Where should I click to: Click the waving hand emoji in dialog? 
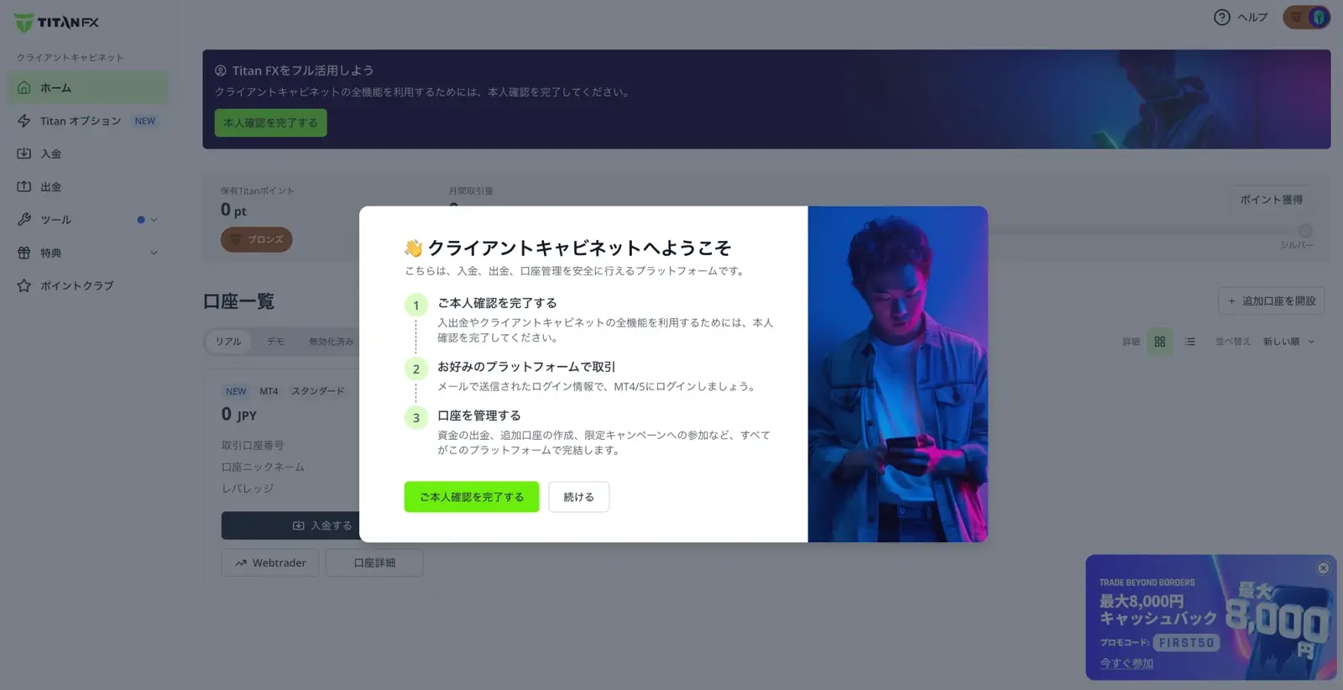(x=413, y=248)
